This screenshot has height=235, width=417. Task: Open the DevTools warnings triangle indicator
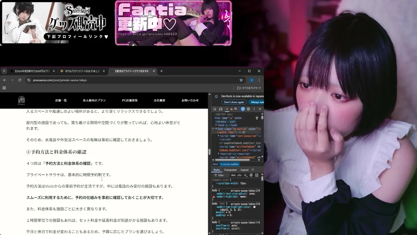231,109
